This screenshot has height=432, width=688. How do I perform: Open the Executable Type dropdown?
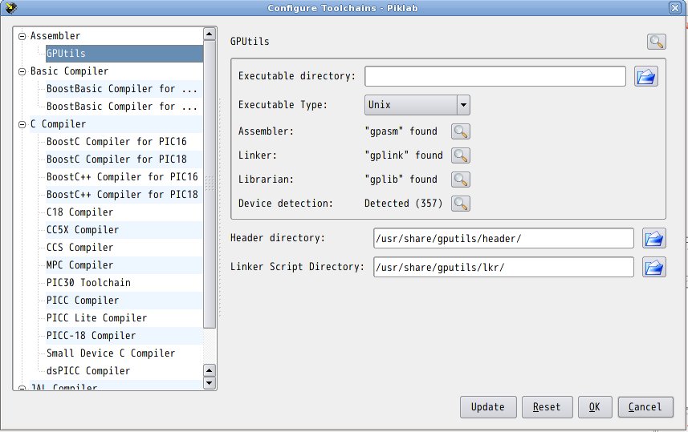[x=417, y=105]
